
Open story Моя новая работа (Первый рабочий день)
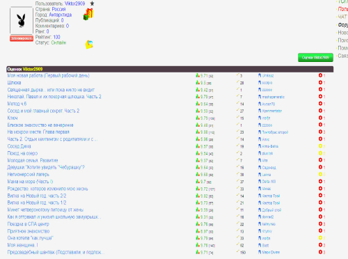48,75
